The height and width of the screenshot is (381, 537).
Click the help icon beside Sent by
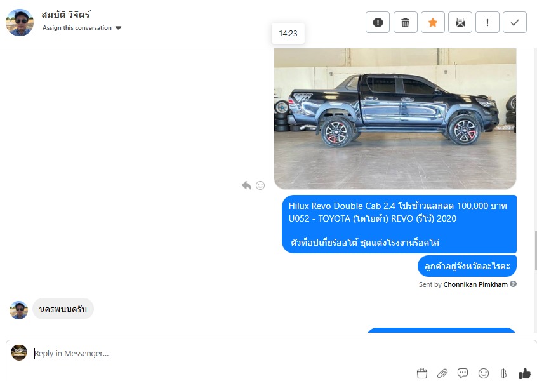513,284
